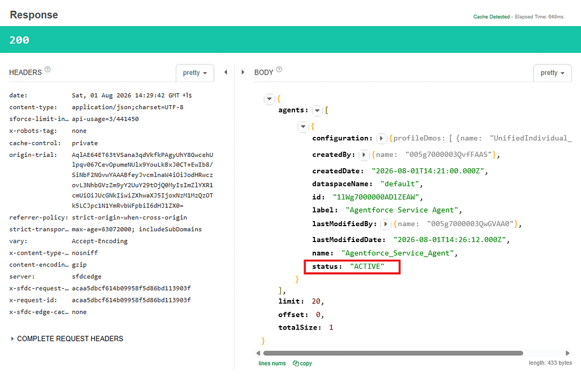Screen dimensions: 581x379
Task: Click the Cache Detected label
Action: [491, 16]
